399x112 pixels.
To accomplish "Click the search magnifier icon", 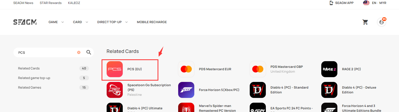I will [89, 52].
